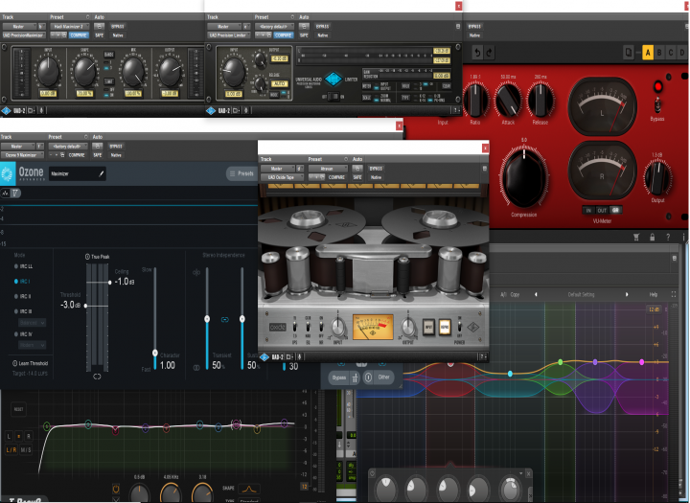690x503 pixels.
Task: Click the meter link icon below Ozone threshold meters
Action: pyautogui.click(x=97, y=377)
